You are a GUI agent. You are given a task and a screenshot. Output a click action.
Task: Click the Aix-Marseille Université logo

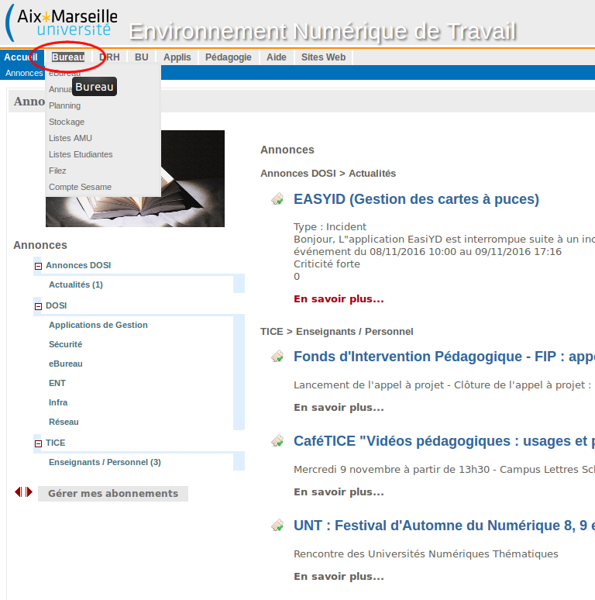click(x=62, y=23)
